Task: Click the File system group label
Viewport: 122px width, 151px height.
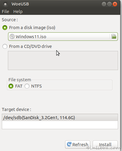Action: (x=20, y=80)
